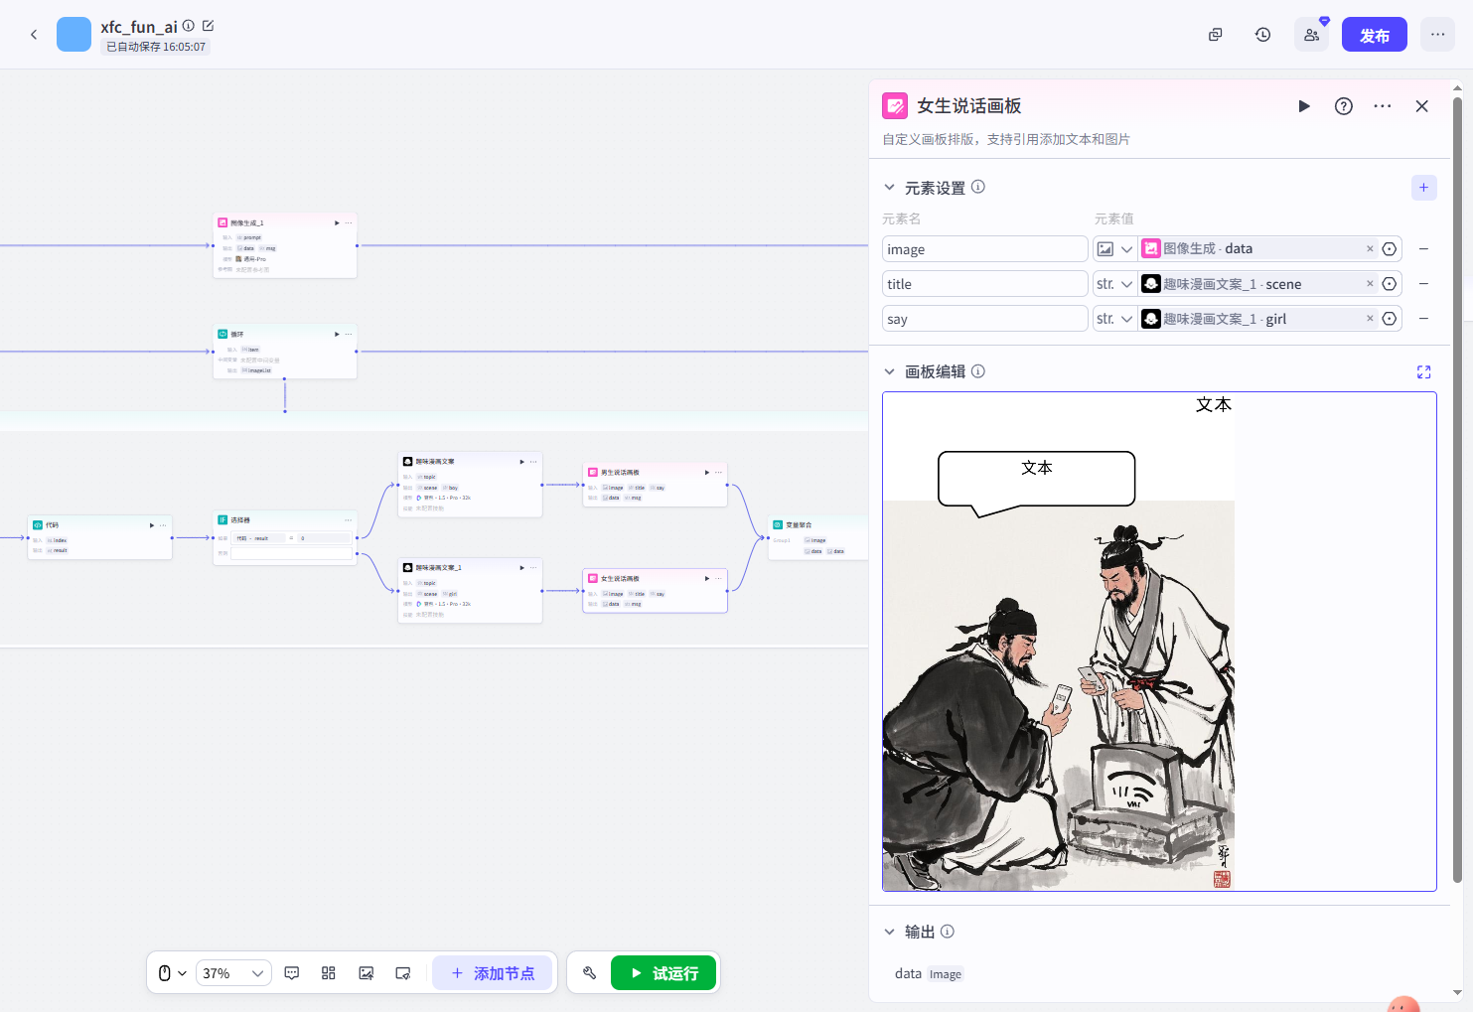Image resolution: width=1473 pixels, height=1012 pixels.
Task: Show info tooltip for 元素设置
Action: pyautogui.click(x=978, y=187)
